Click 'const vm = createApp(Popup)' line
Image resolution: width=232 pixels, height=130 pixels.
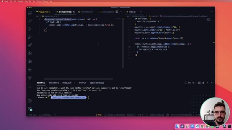(159, 38)
